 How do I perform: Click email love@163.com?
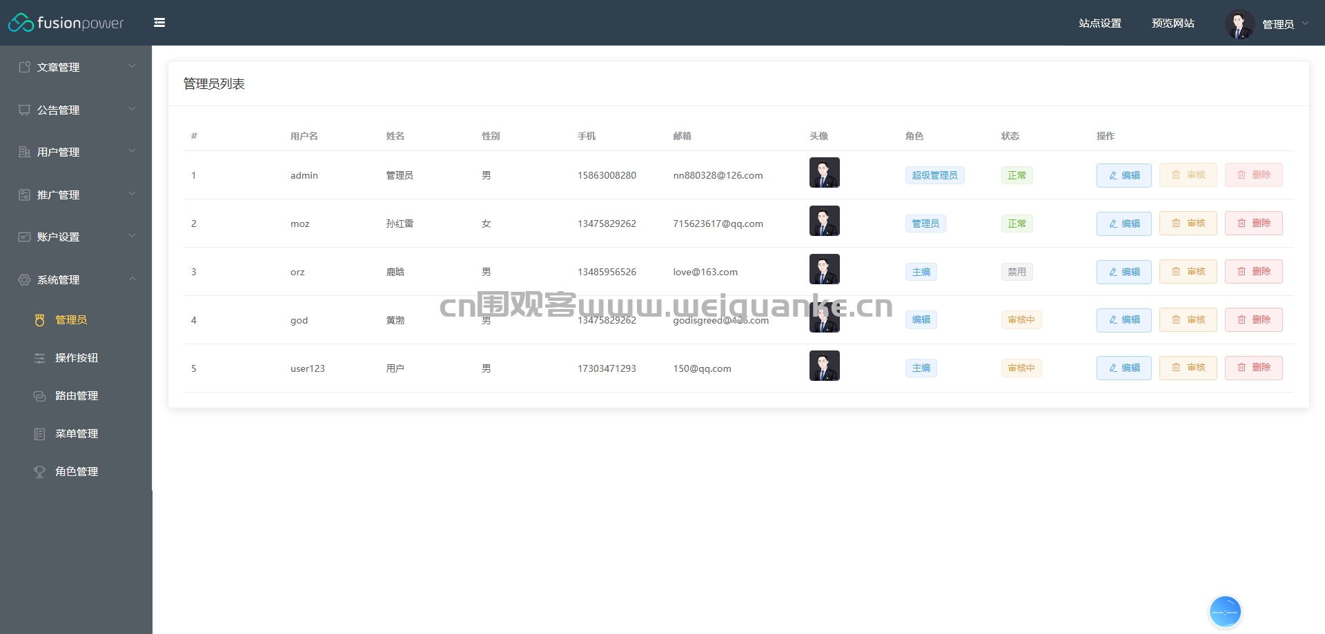705,272
